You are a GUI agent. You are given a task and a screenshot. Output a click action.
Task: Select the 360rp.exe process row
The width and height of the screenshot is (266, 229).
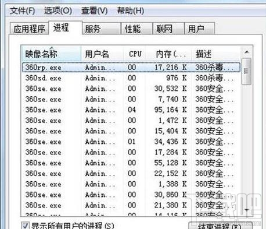(x=131, y=68)
